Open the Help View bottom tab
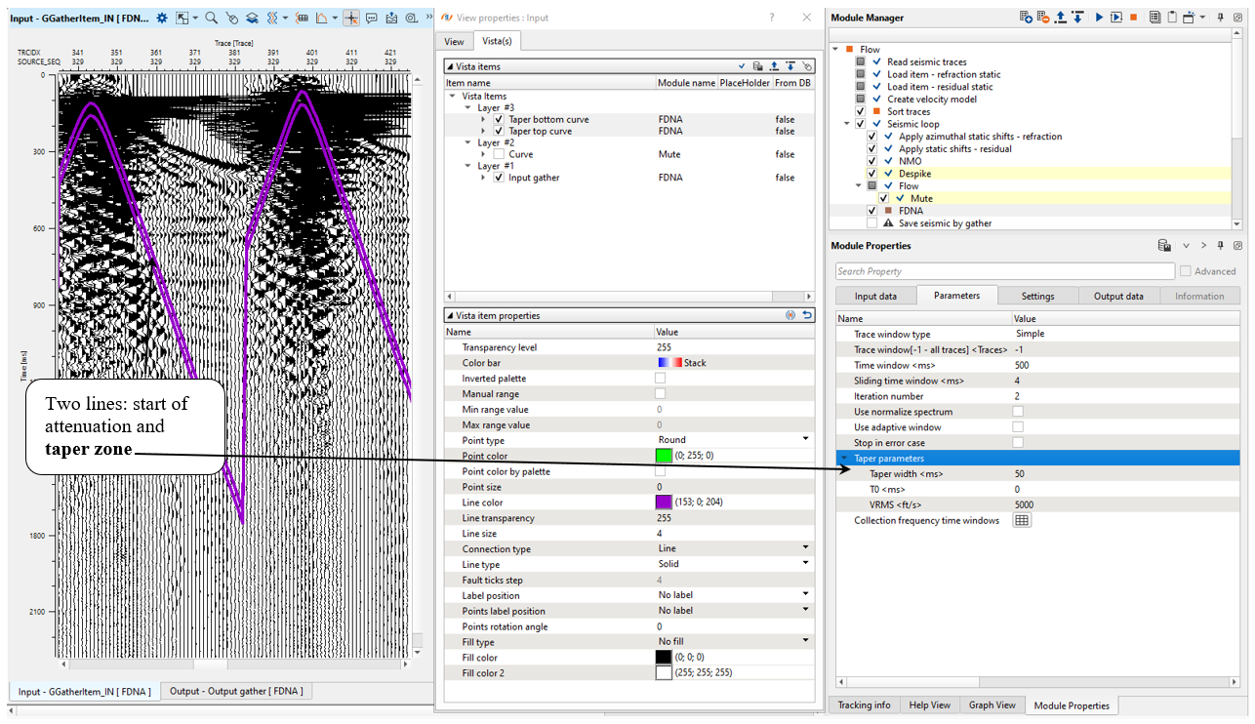Screen dimensions: 1255x724 click(929, 704)
